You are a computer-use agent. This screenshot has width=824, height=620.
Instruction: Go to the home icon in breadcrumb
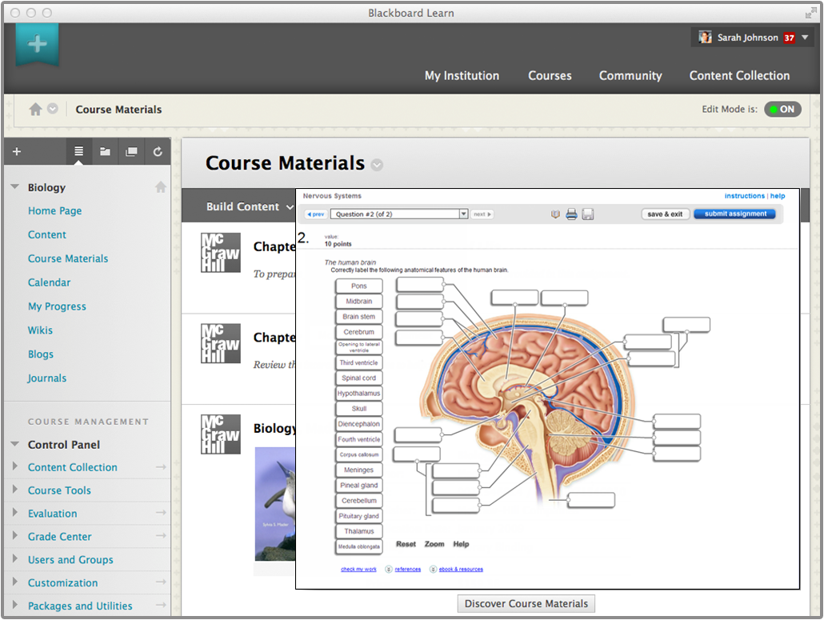click(x=35, y=110)
